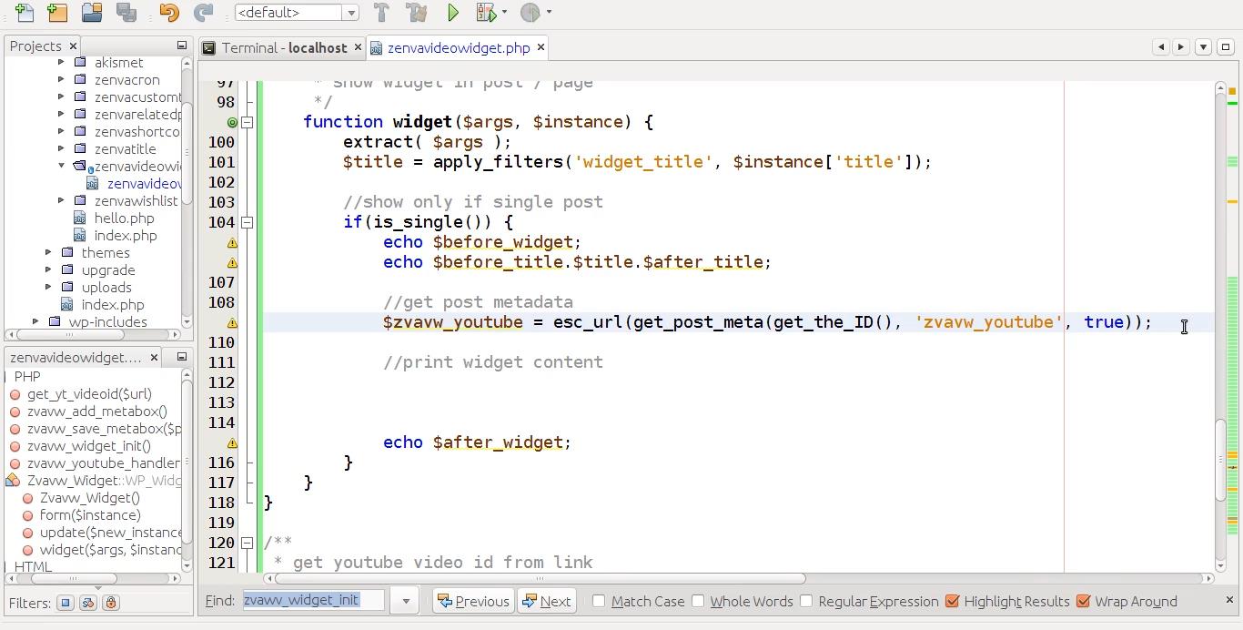1243x630 pixels.
Task: Select the Projects panel tab
Action: 35,46
